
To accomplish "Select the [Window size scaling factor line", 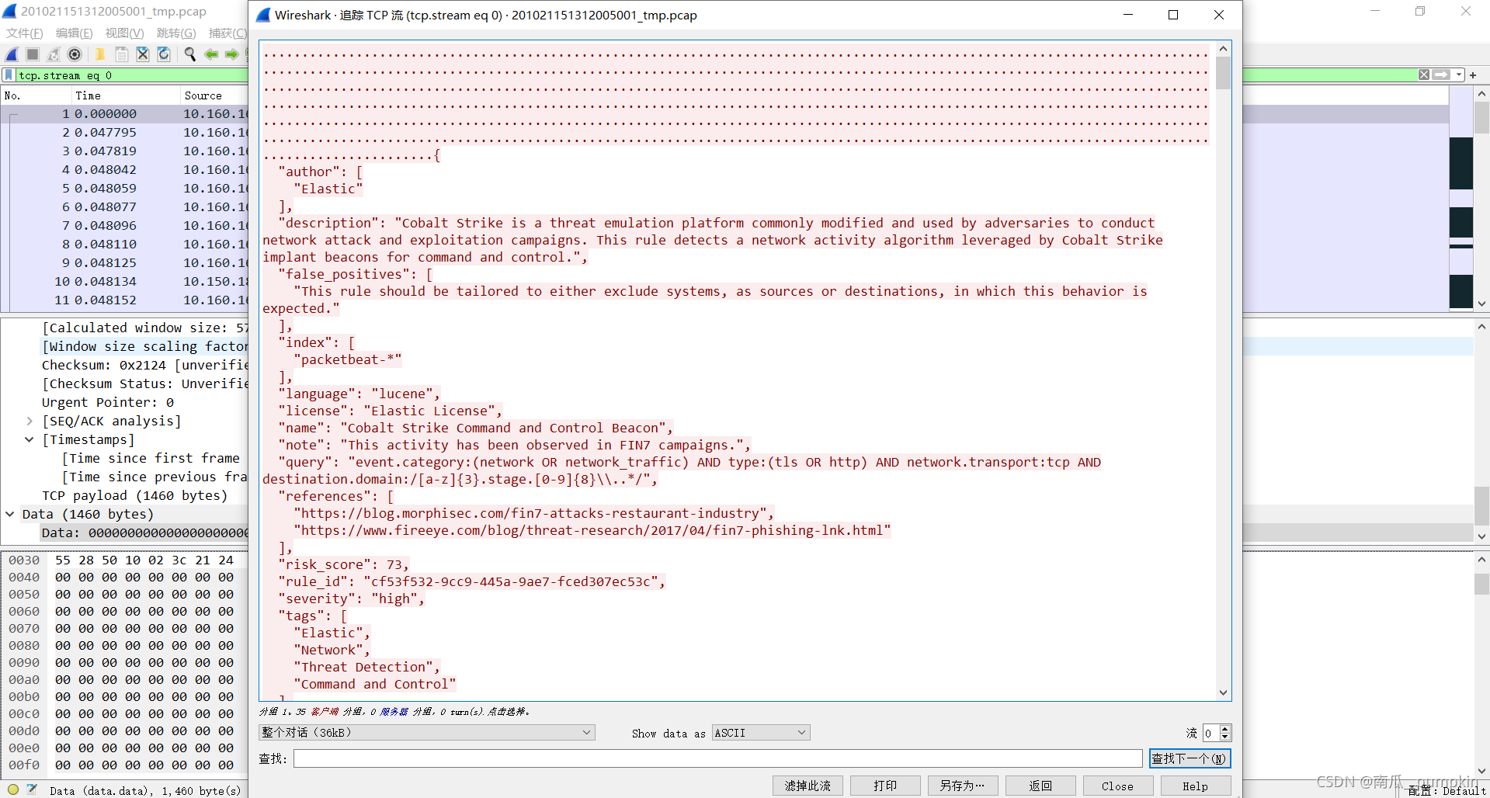I will click(x=144, y=346).
